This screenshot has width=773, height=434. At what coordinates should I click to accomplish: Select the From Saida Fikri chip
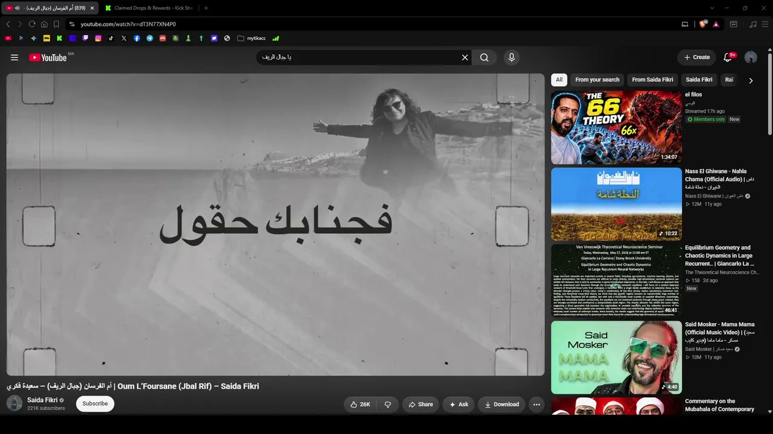[652, 80]
